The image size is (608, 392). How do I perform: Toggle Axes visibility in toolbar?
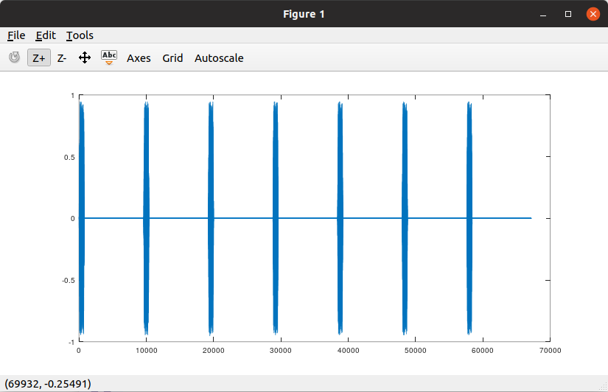click(139, 57)
